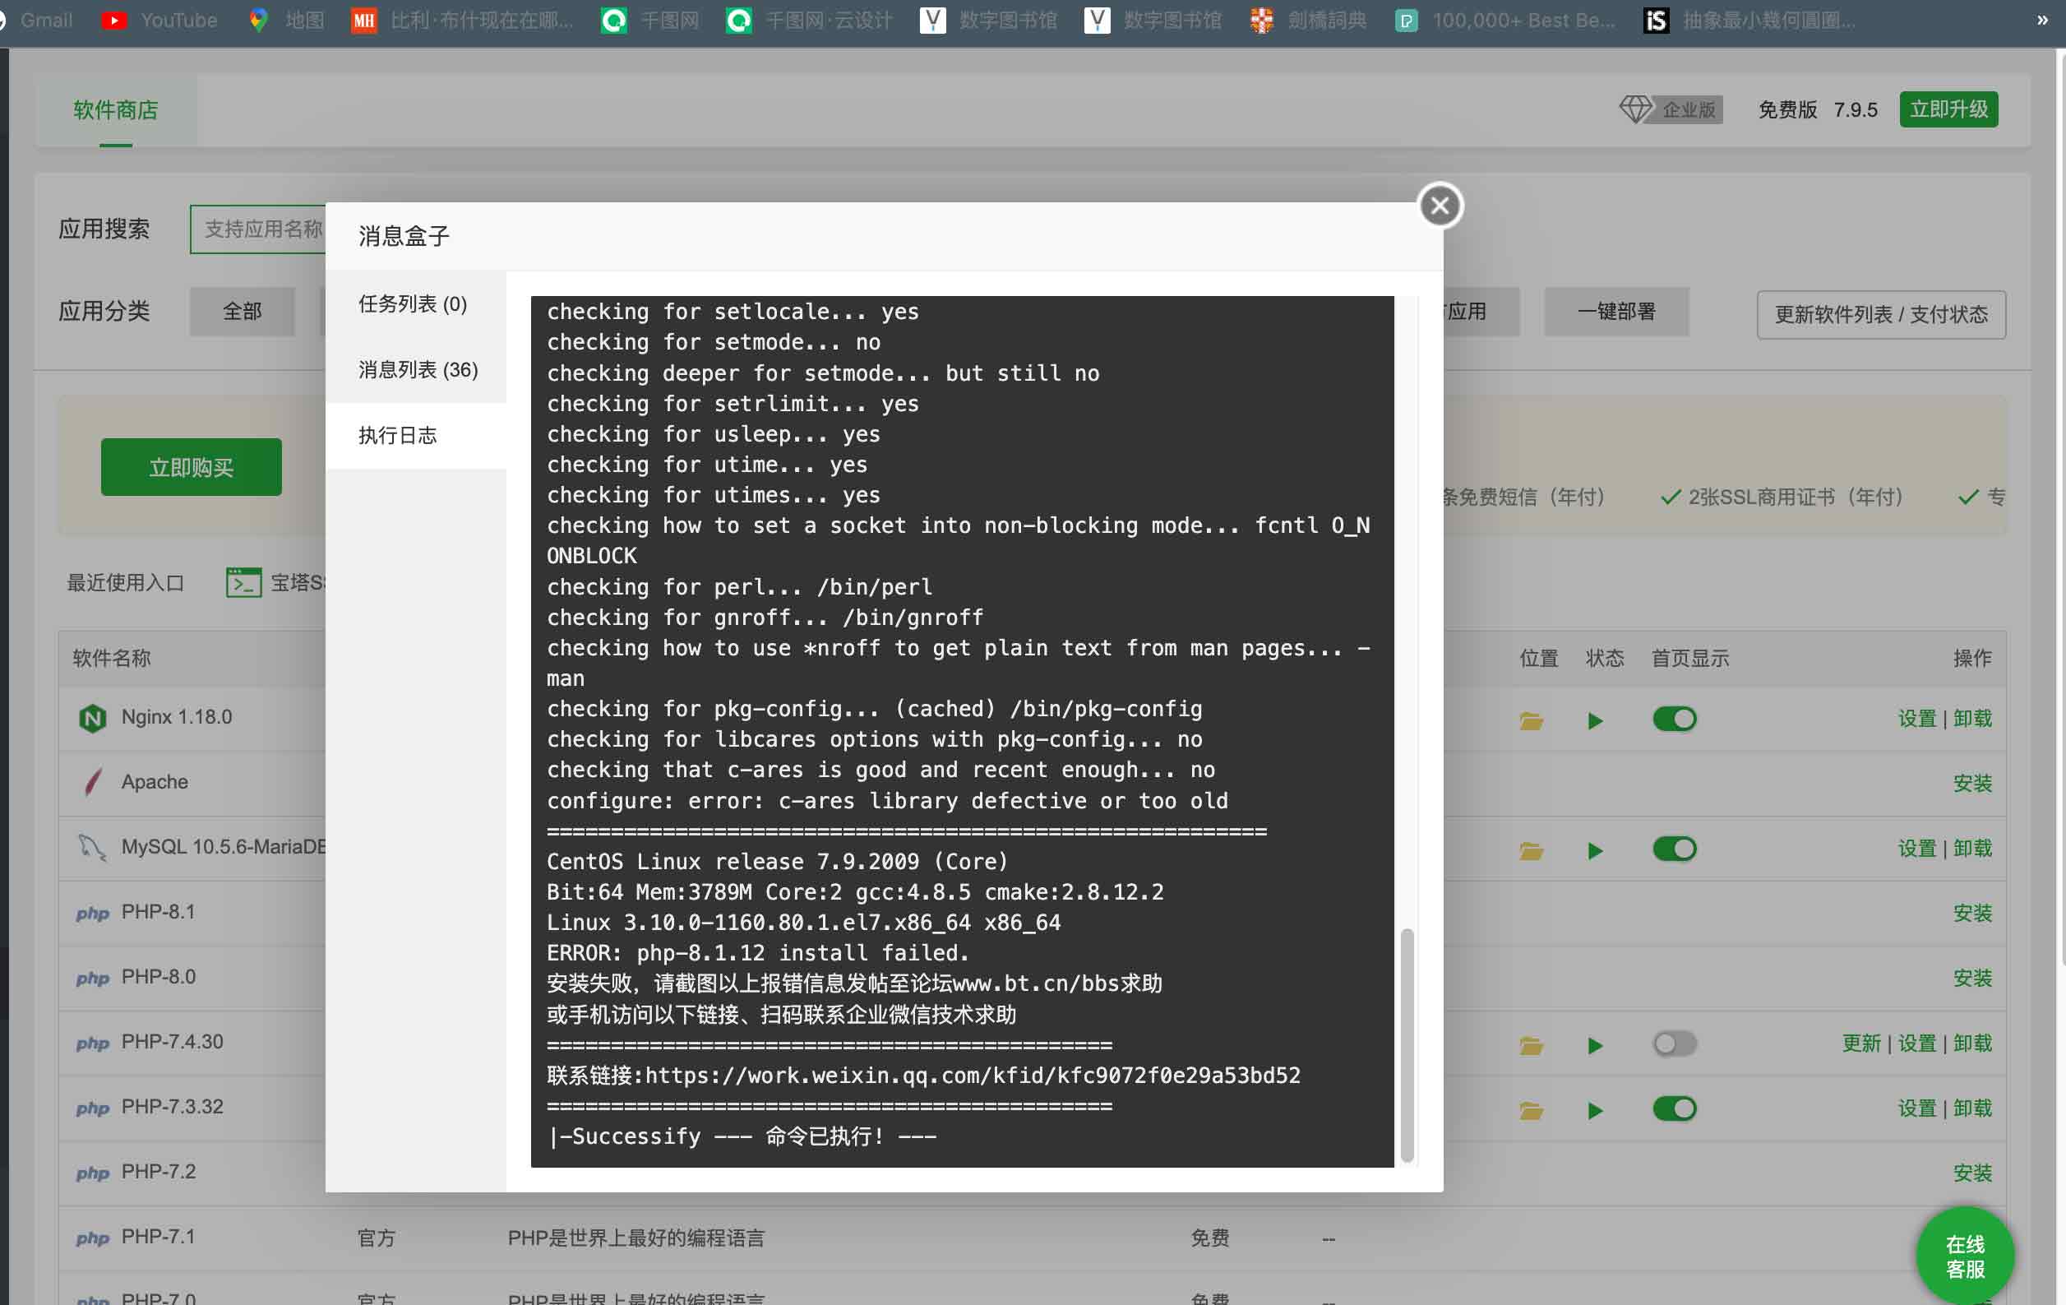The height and width of the screenshot is (1305, 2066).
Task: Click MySQL running status play icon
Action: click(1595, 850)
